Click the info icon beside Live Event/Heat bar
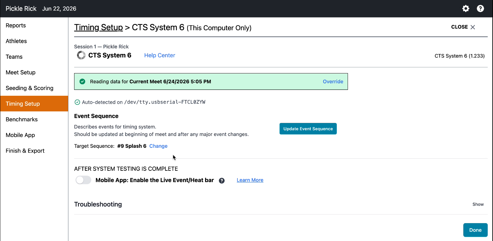This screenshot has height=241, width=493. click(x=222, y=181)
